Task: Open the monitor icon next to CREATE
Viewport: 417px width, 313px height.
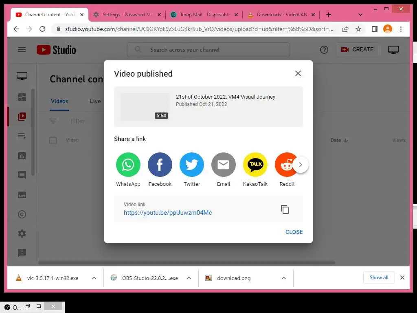Action: coord(393,50)
